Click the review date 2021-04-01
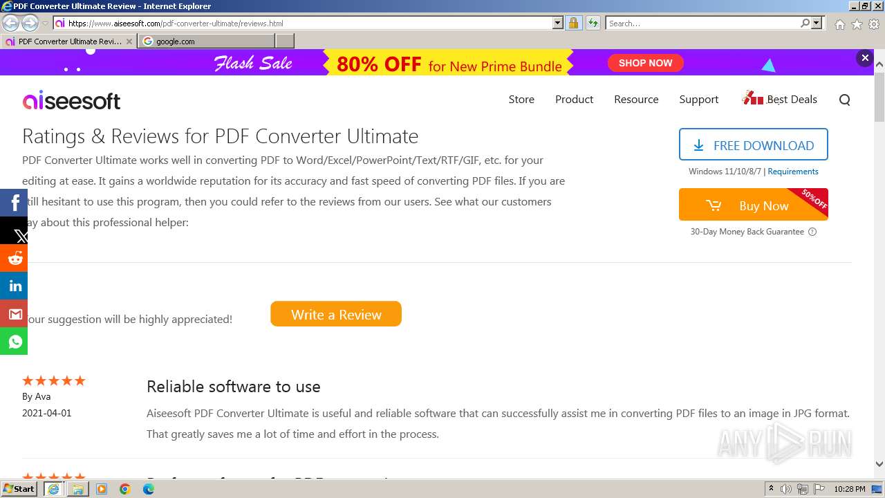 coord(46,413)
